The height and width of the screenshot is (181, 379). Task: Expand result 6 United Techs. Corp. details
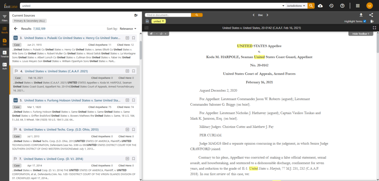[127, 130]
